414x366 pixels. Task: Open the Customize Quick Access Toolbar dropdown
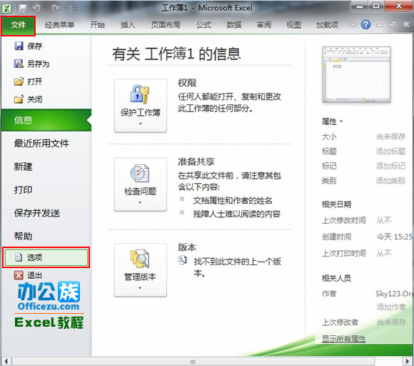pyautogui.click(x=76, y=9)
